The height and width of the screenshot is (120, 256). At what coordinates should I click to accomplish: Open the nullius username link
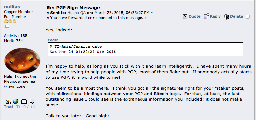(12, 7)
